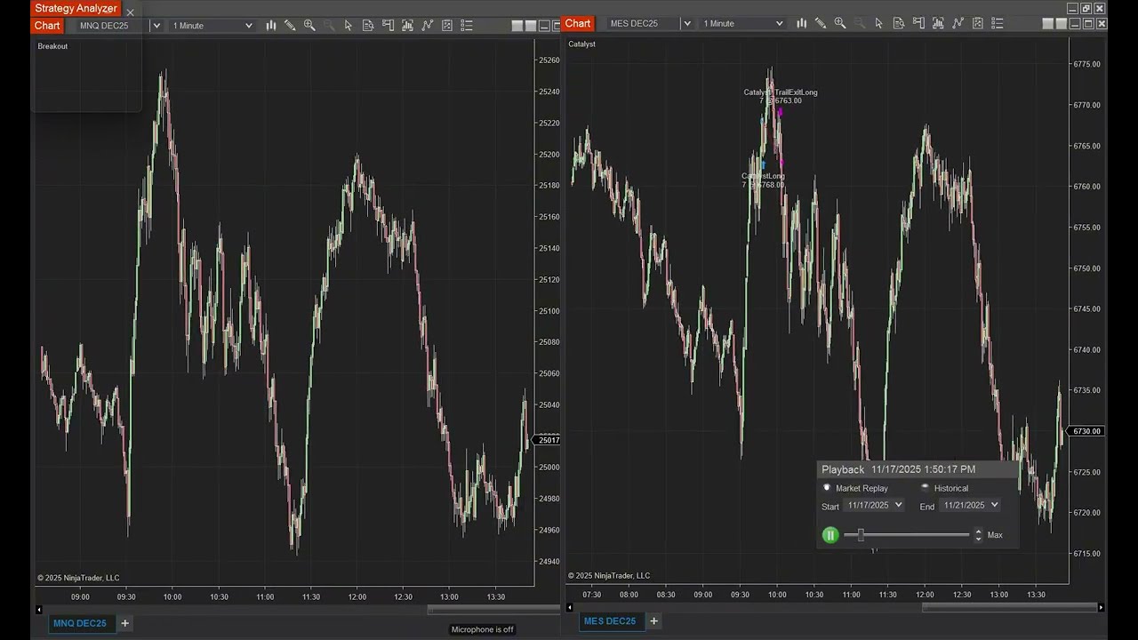Select cursor pointer tool in MES chart

pos(879,24)
